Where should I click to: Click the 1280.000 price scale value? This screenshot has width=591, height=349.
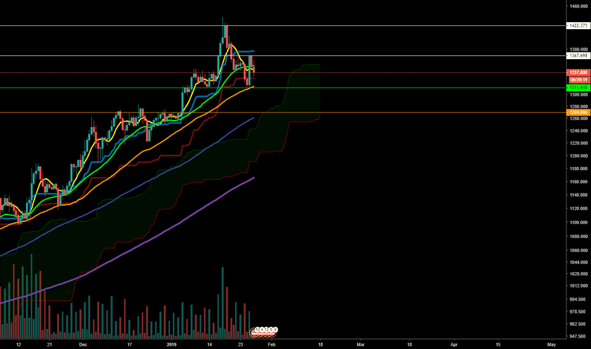(579, 107)
